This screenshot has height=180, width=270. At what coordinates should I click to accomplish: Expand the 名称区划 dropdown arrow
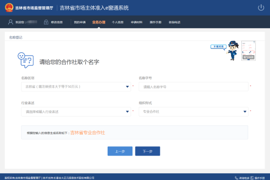coord(127,87)
